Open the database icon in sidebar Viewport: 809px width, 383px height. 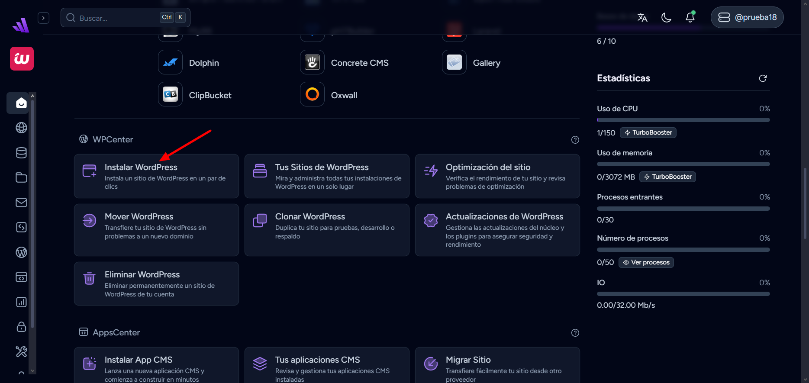click(x=21, y=153)
